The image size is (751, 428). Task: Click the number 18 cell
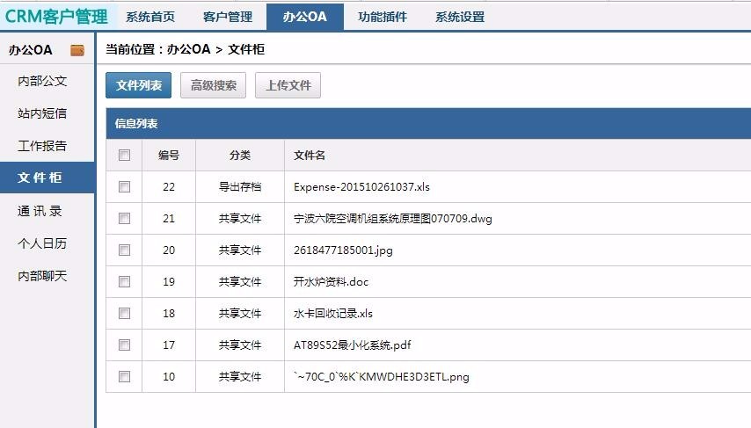pos(169,313)
